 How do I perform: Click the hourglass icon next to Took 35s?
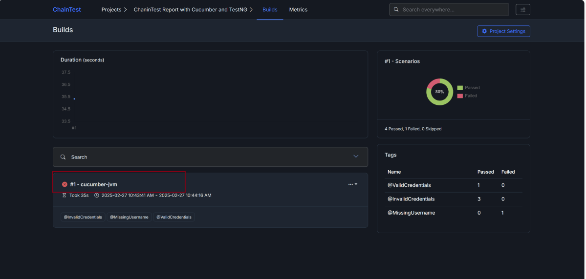(x=64, y=196)
